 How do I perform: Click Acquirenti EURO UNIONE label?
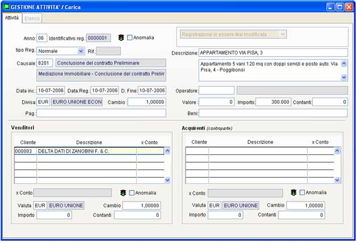click(x=241, y=206)
